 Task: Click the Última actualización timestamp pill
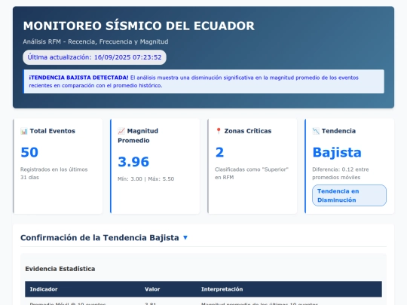tap(94, 57)
